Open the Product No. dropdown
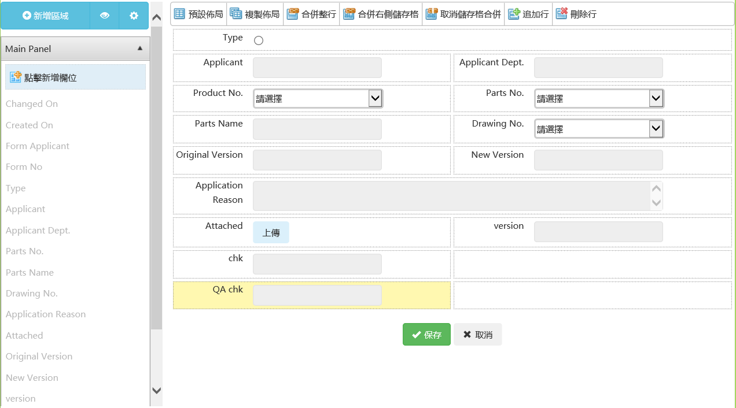 tap(318, 99)
